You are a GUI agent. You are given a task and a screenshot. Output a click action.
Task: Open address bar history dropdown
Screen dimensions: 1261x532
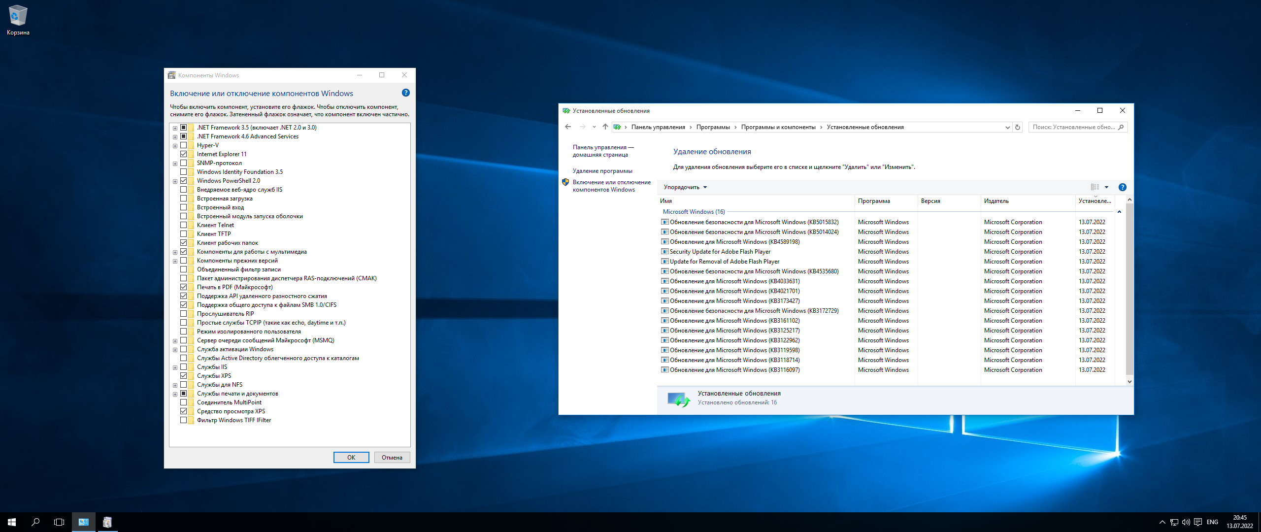click(1007, 127)
